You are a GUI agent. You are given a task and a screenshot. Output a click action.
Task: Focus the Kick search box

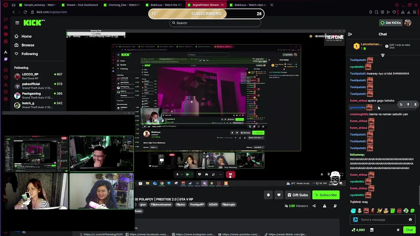(215, 23)
